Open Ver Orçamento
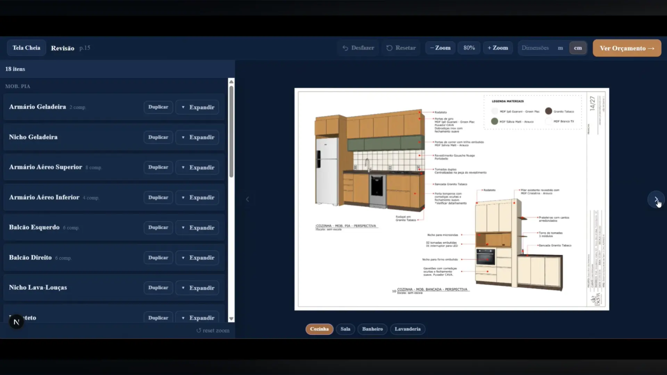 coord(627,48)
